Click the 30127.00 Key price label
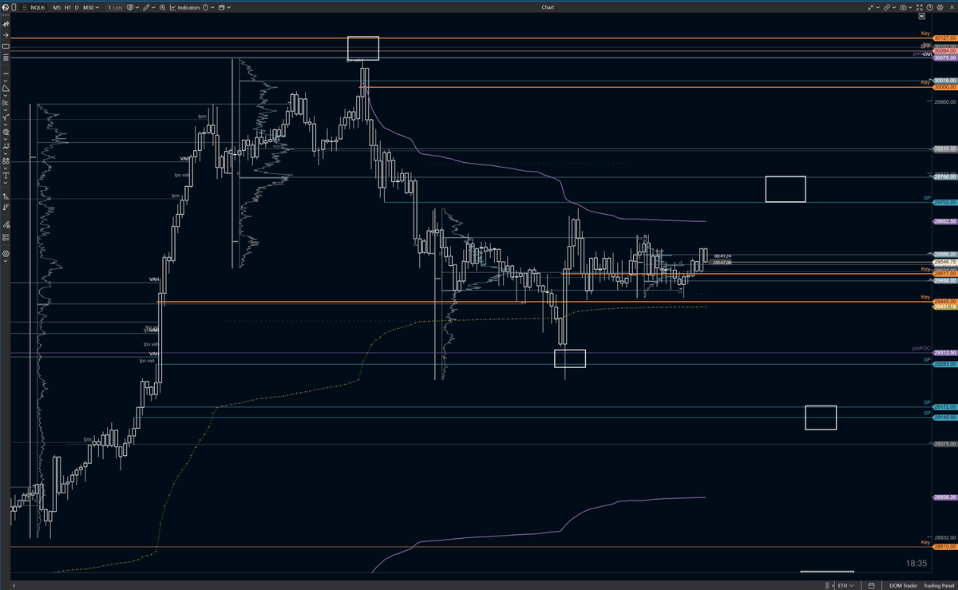This screenshot has width=958, height=590. coord(945,38)
